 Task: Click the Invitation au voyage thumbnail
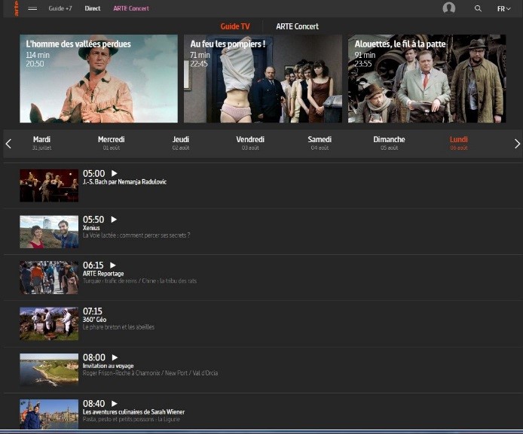point(49,370)
